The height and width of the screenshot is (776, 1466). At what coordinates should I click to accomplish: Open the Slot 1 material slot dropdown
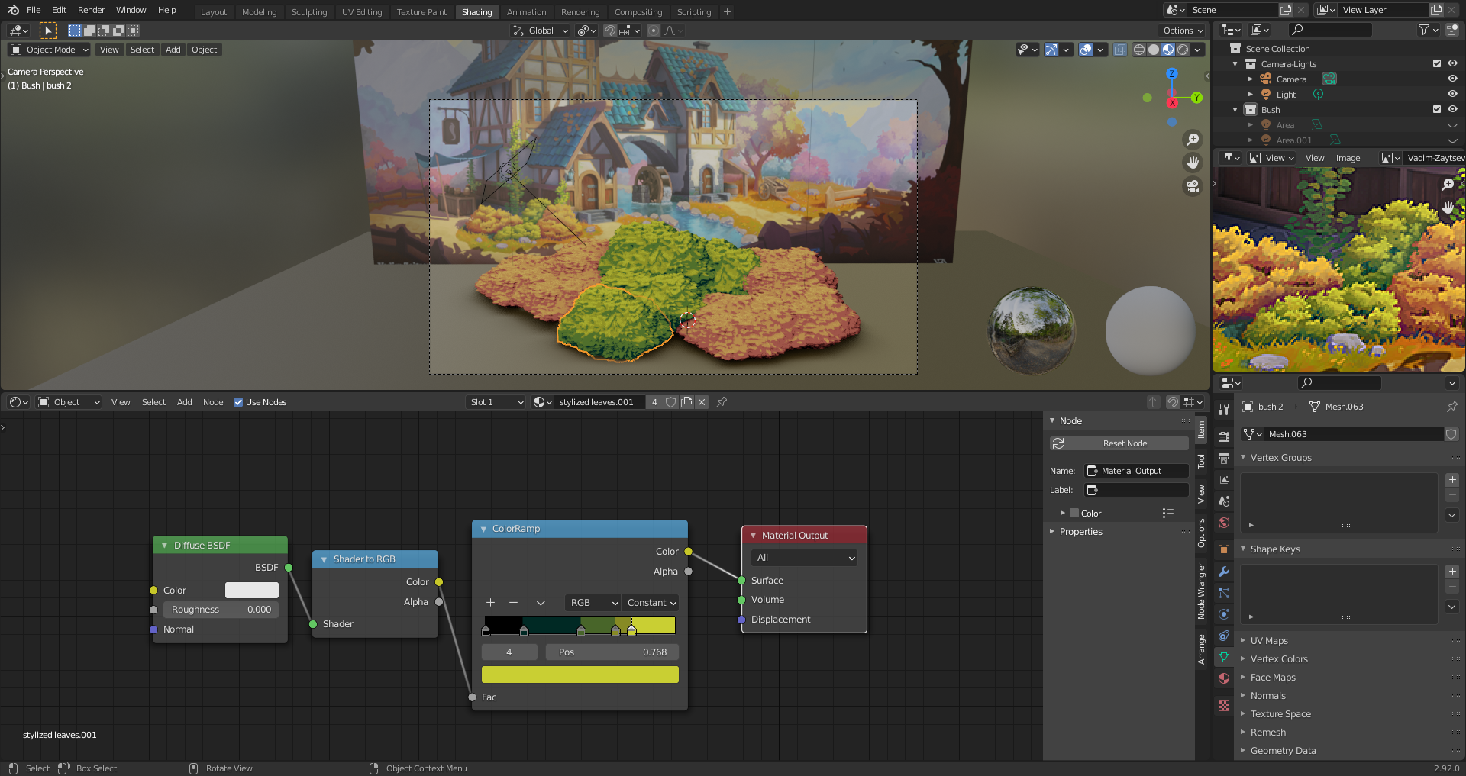[496, 402]
